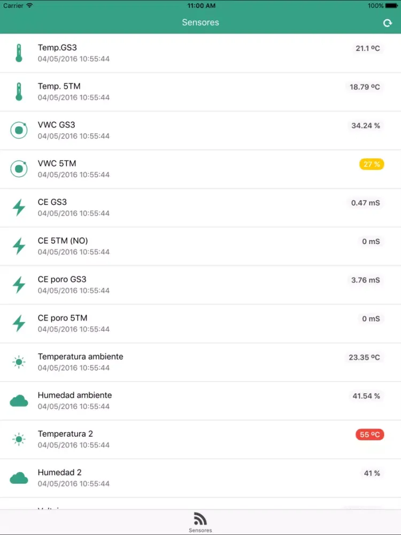Viewport: 401px width, 535px height.
Task: Select the sun icon beside Temperatura 2
Action: 19,439
